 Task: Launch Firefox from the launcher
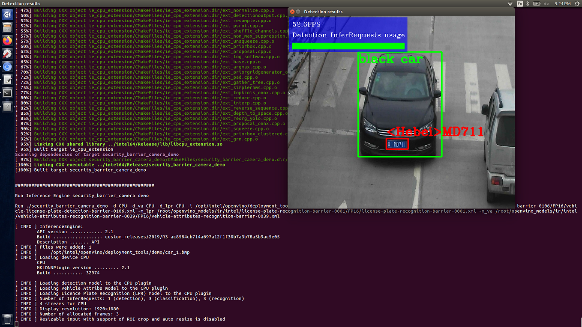click(6, 40)
